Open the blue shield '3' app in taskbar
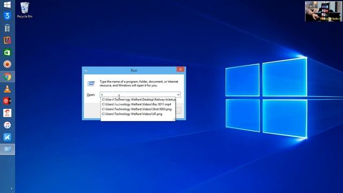Screen dimensions: 343x193 pos(7,16)
